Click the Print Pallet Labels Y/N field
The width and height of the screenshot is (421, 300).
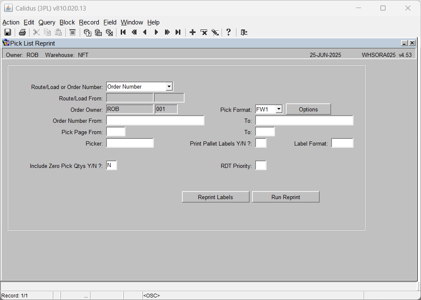pyautogui.click(x=261, y=143)
